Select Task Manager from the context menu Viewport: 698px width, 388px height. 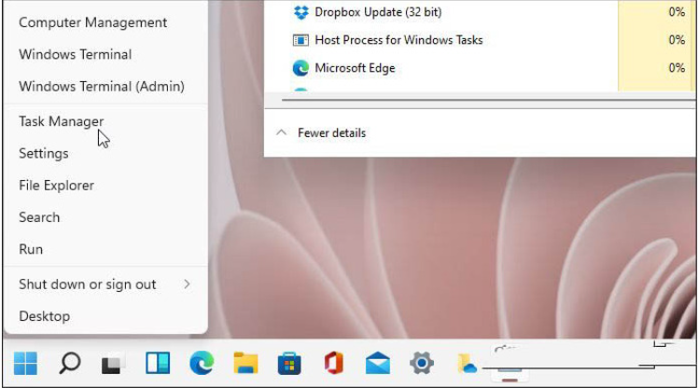coord(62,121)
